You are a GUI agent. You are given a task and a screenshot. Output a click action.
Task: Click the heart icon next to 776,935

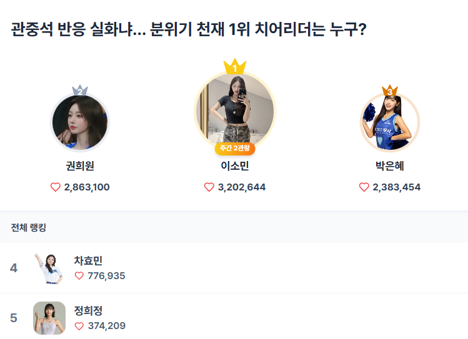(x=79, y=276)
